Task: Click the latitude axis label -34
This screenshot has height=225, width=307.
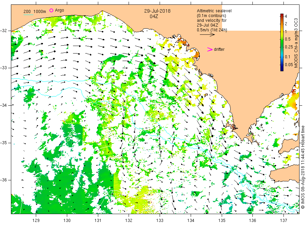Action: tap(4, 105)
